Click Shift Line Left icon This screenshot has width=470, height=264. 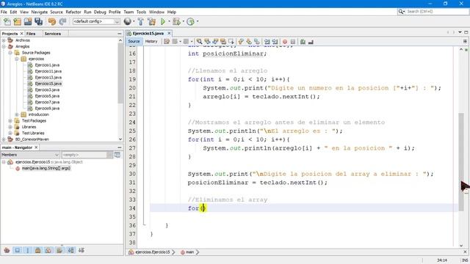click(267, 42)
